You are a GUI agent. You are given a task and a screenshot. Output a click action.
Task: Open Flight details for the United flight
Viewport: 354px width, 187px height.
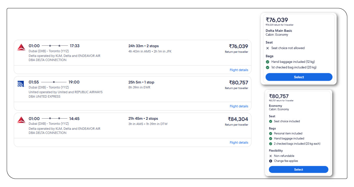239,106
